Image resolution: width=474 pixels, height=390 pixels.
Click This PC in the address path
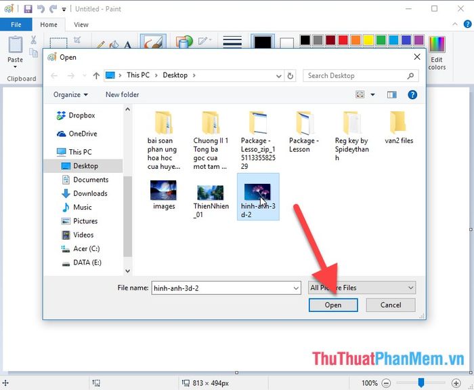tap(138, 75)
